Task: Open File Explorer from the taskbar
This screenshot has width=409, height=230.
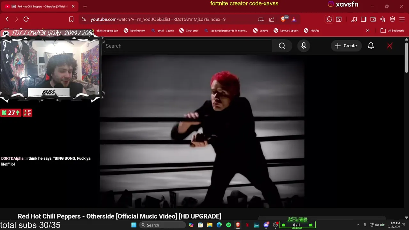Action: (x=210, y=225)
